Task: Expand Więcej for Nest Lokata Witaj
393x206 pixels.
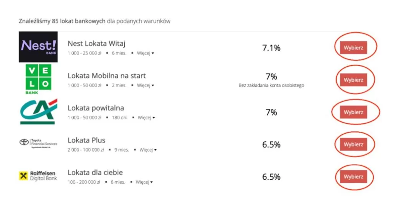Action: (145, 53)
